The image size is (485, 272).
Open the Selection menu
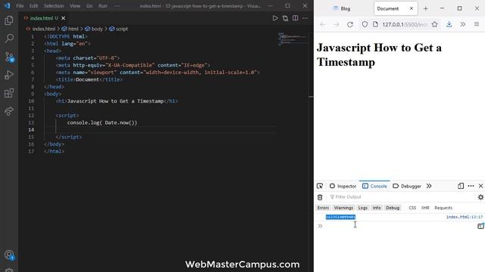coord(54,6)
